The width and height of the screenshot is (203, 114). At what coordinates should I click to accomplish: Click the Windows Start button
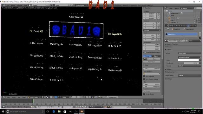tap(3, 111)
